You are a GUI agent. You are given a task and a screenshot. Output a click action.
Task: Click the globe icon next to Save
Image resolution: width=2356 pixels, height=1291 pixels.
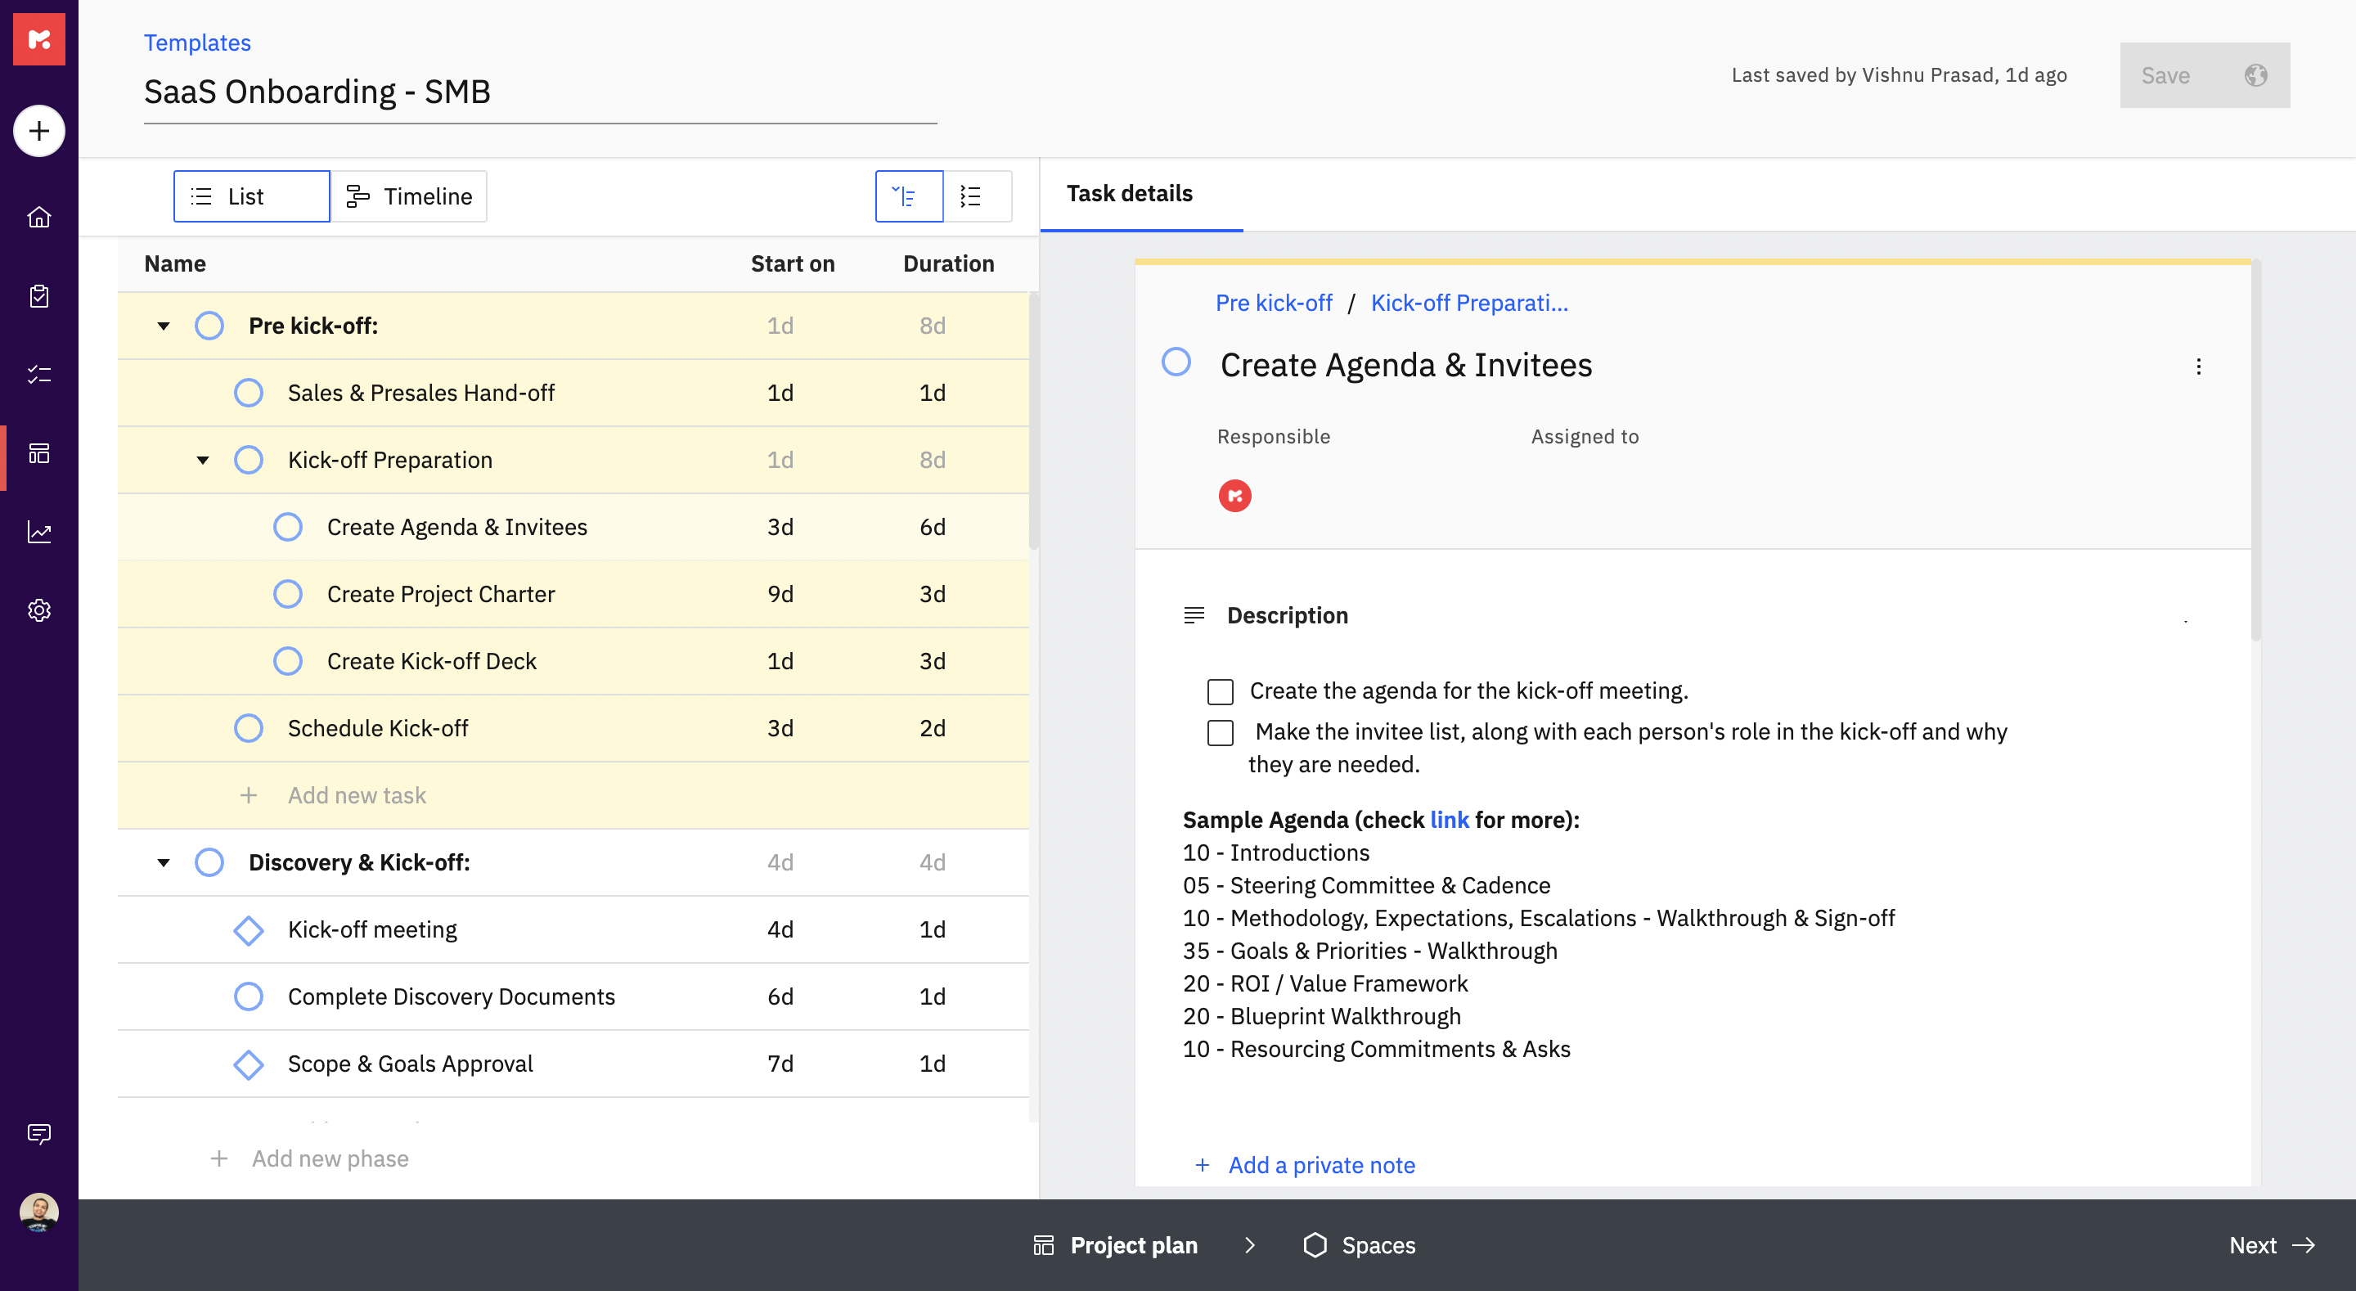pos(2255,75)
